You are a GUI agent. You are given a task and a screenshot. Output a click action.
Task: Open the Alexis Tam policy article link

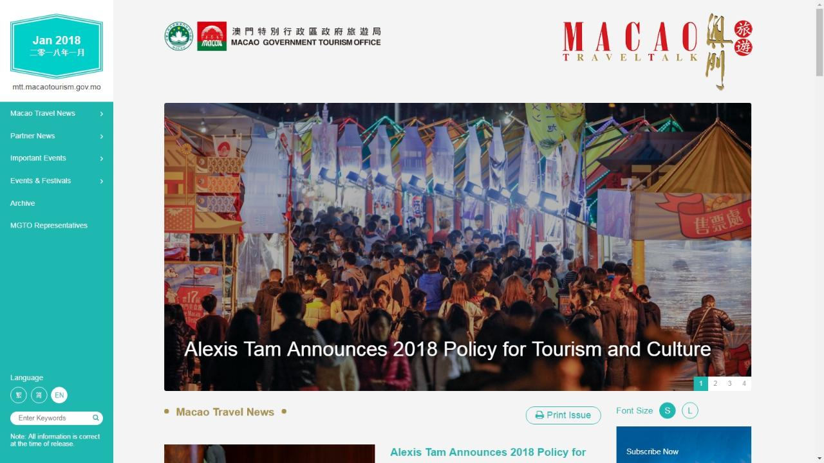click(x=488, y=453)
